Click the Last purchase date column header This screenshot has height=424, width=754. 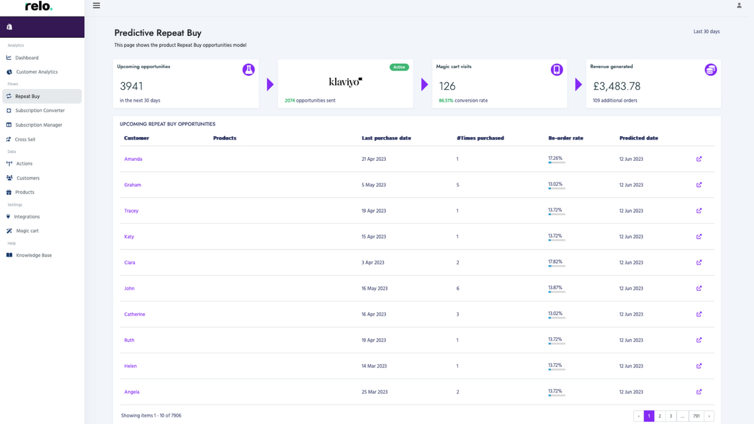[x=386, y=138]
